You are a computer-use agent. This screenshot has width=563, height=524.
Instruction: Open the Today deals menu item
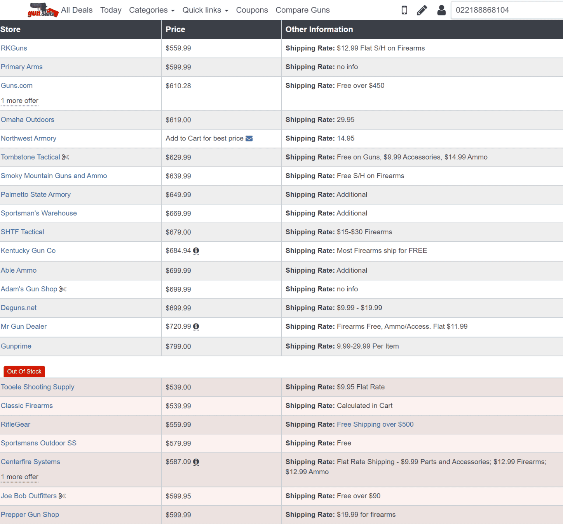[x=111, y=10]
